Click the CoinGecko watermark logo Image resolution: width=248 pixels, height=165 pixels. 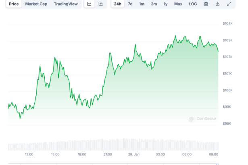click(203, 119)
